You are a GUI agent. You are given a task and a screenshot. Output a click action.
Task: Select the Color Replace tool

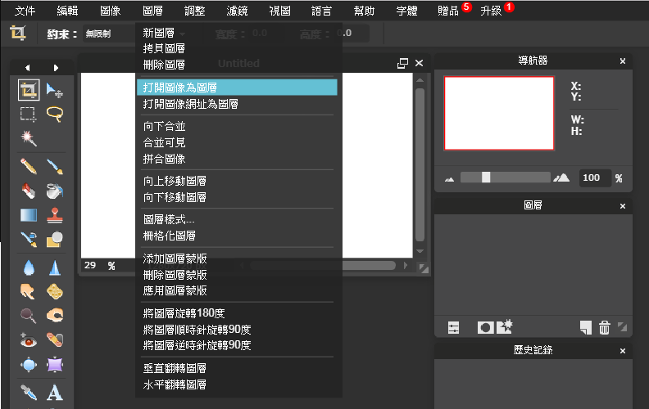29,239
